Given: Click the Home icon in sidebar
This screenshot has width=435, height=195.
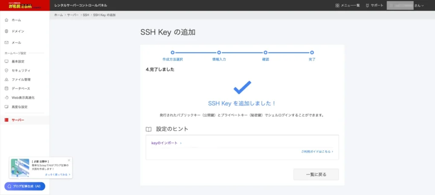Looking at the screenshot, I should coord(6,20).
